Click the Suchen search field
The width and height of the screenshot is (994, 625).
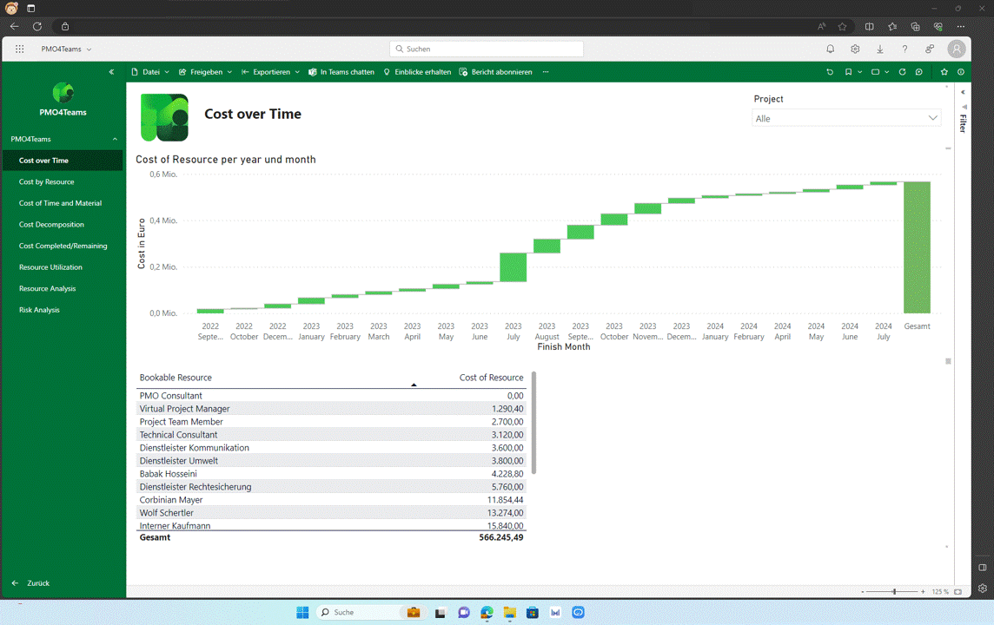click(487, 49)
